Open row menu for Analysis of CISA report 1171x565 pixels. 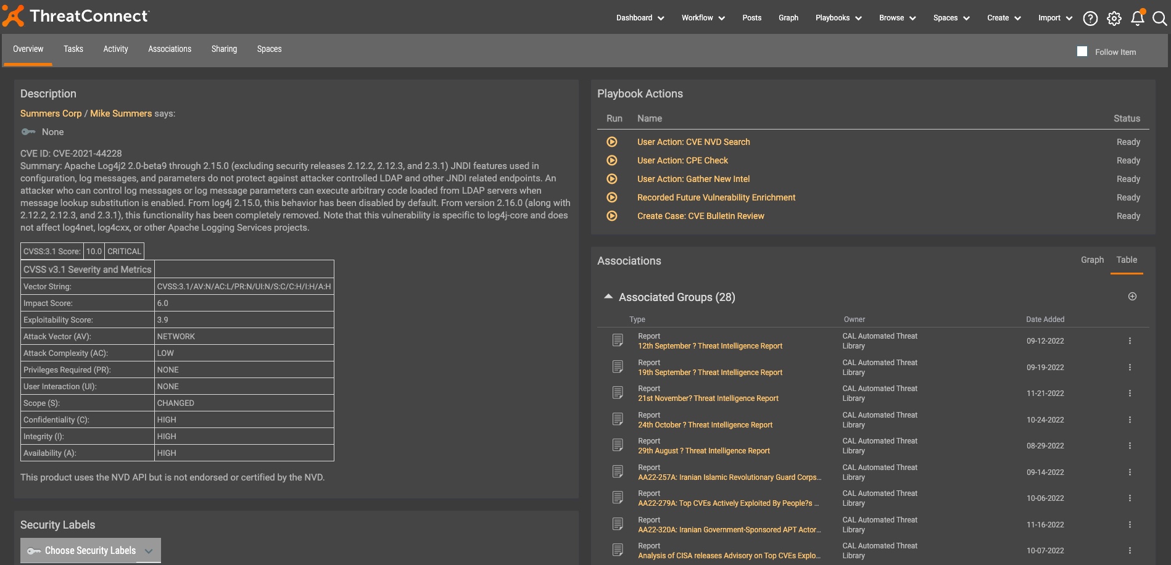(1130, 551)
